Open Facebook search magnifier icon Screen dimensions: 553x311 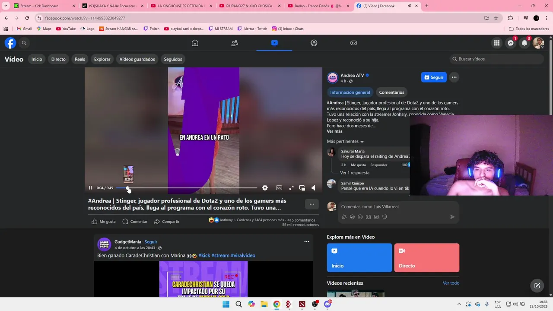(x=24, y=43)
